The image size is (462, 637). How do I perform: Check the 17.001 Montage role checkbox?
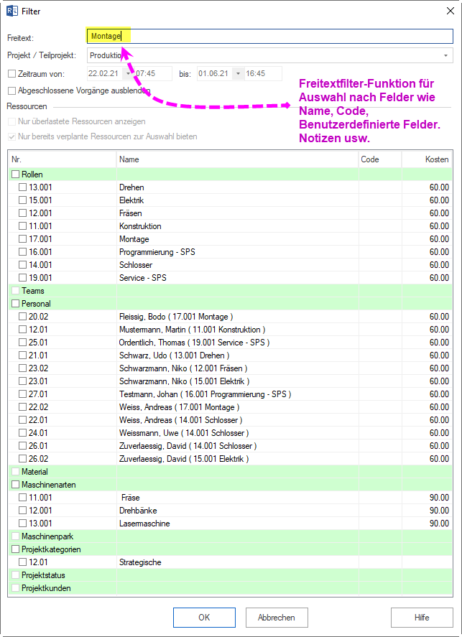(23, 239)
